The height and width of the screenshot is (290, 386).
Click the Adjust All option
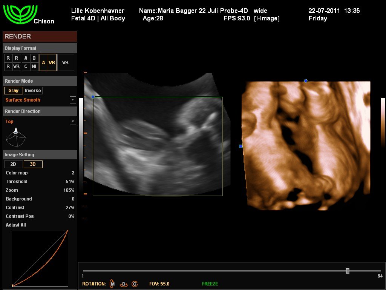click(x=16, y=225)
